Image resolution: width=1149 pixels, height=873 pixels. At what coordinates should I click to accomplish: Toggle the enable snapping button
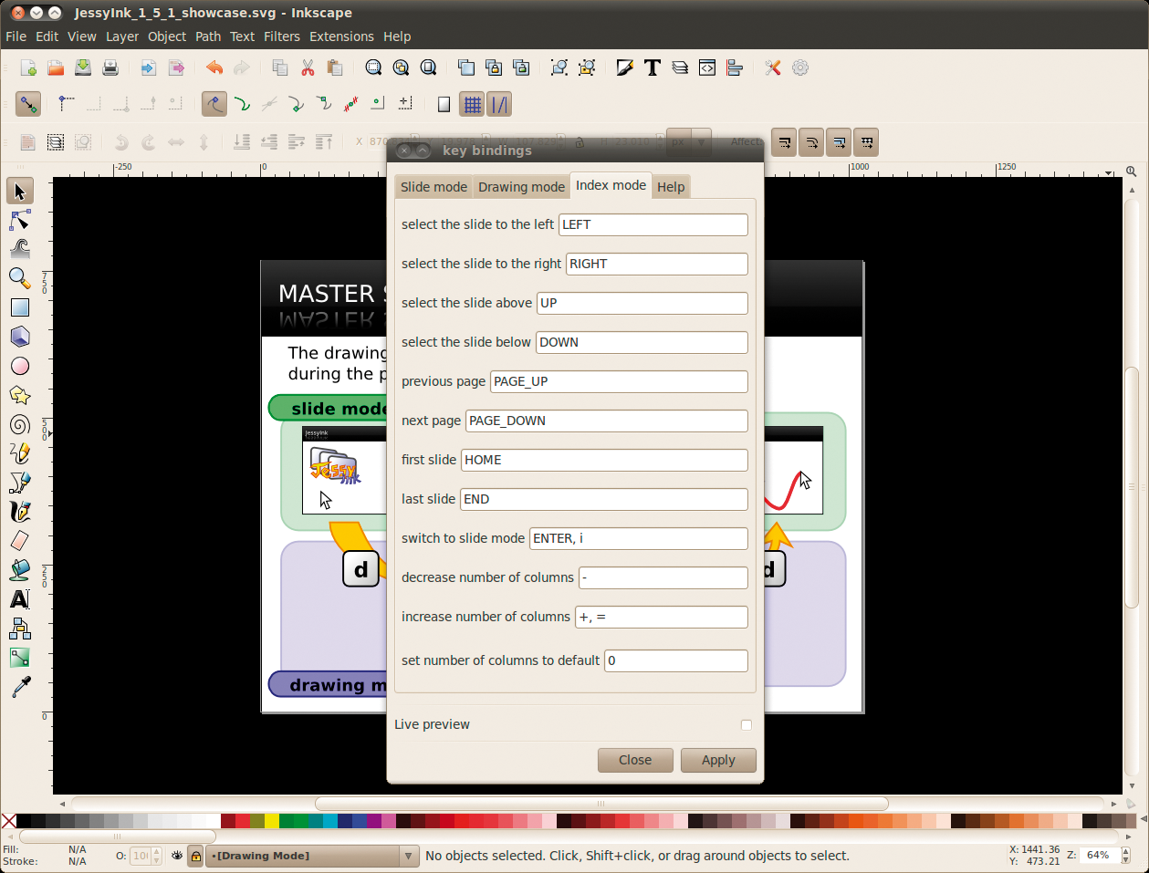pos(28,104)
